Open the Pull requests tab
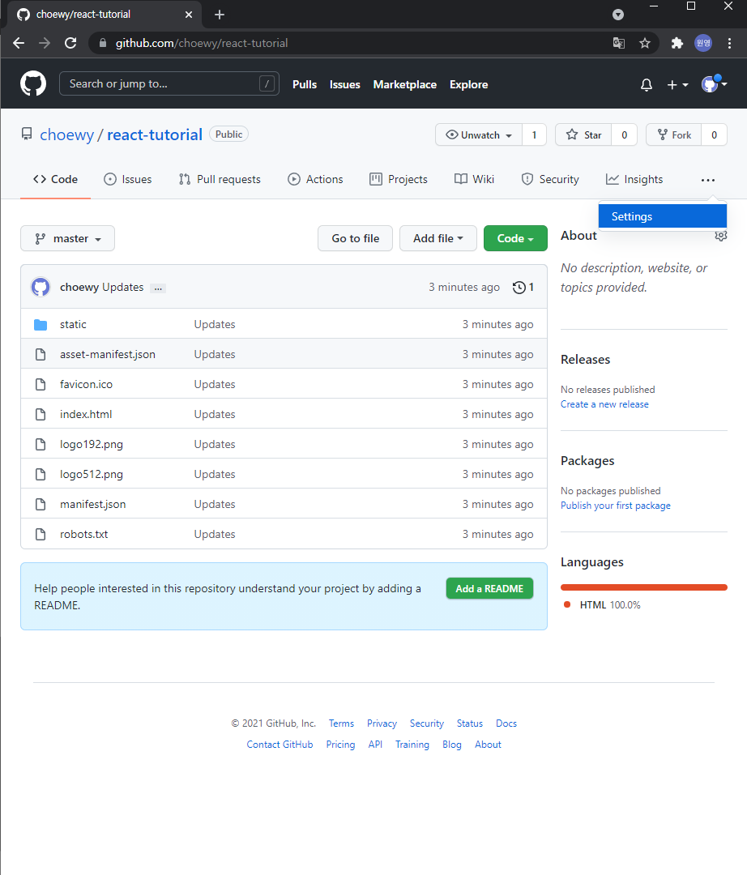This screenshot has width=747, height=875. pos(220,179)
